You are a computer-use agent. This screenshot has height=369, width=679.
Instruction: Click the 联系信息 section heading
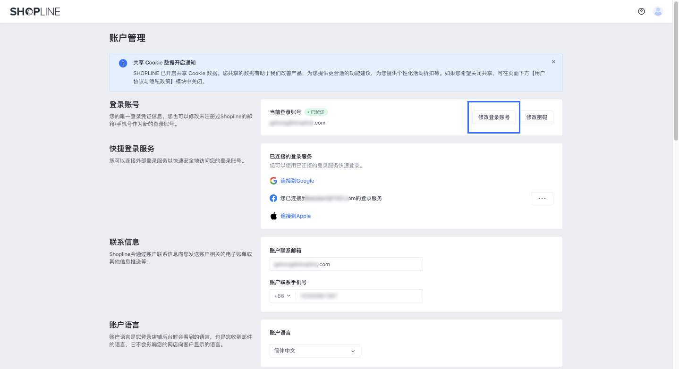(124, 242)
